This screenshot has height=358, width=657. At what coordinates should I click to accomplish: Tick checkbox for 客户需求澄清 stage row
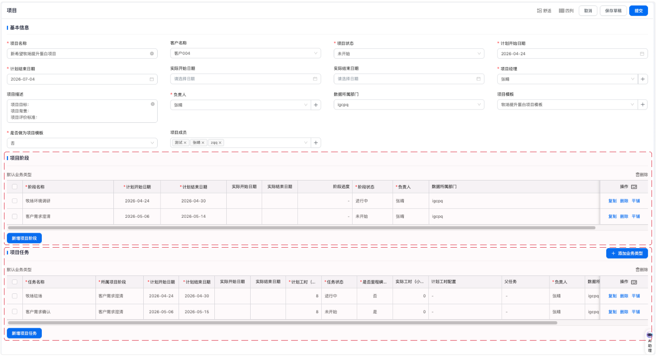[14, 216]
